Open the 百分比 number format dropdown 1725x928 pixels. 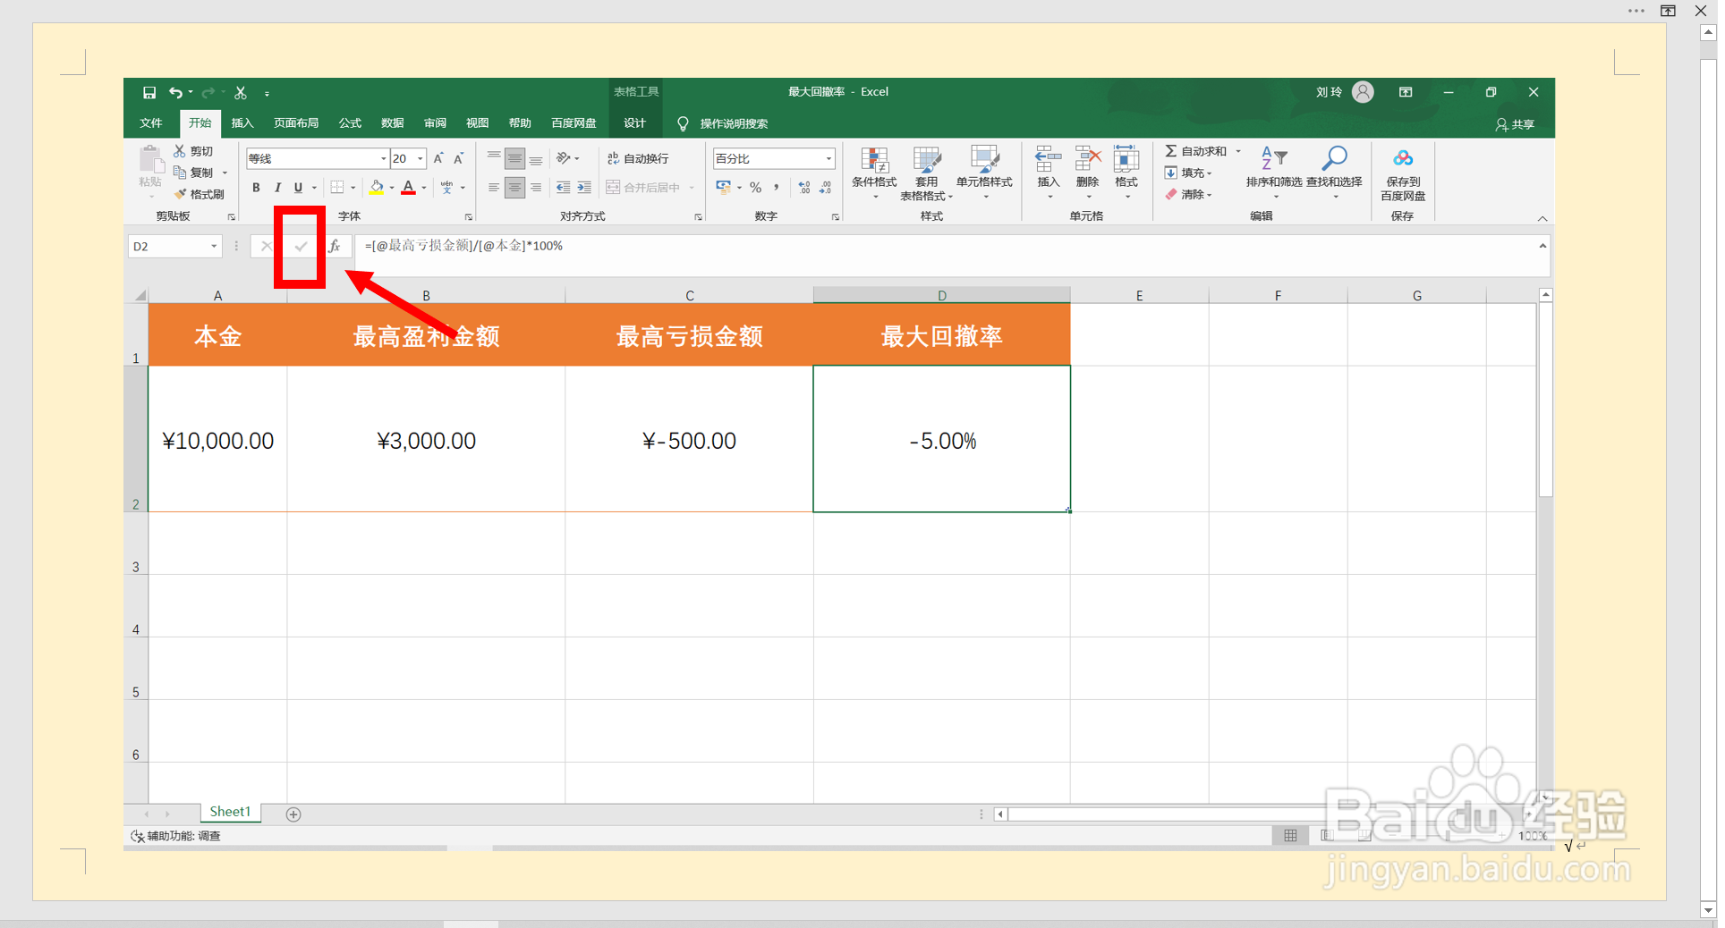point(829,158)
